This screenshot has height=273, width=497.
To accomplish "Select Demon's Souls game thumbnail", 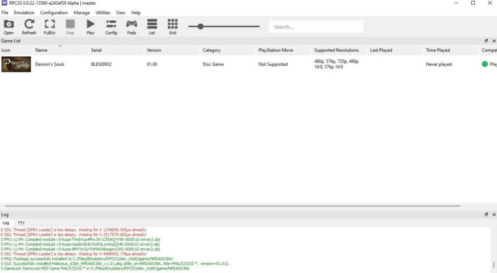I will (16, 65).
